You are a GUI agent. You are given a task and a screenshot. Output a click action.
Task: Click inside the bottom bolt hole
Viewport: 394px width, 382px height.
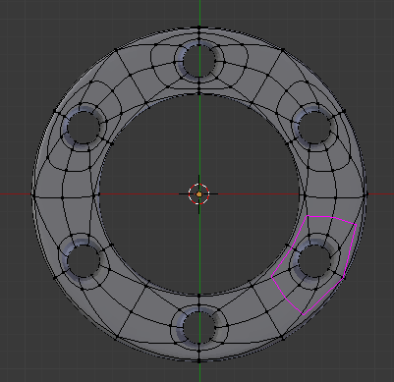pos(199,326)
